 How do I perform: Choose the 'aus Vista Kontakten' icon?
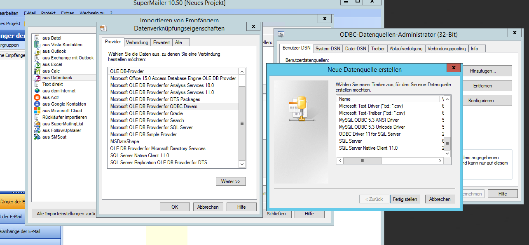pos(37,45)
